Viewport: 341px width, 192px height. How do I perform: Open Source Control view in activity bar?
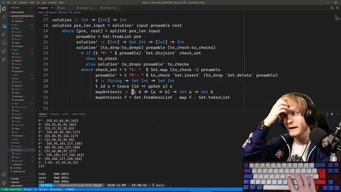click(4, 26)
